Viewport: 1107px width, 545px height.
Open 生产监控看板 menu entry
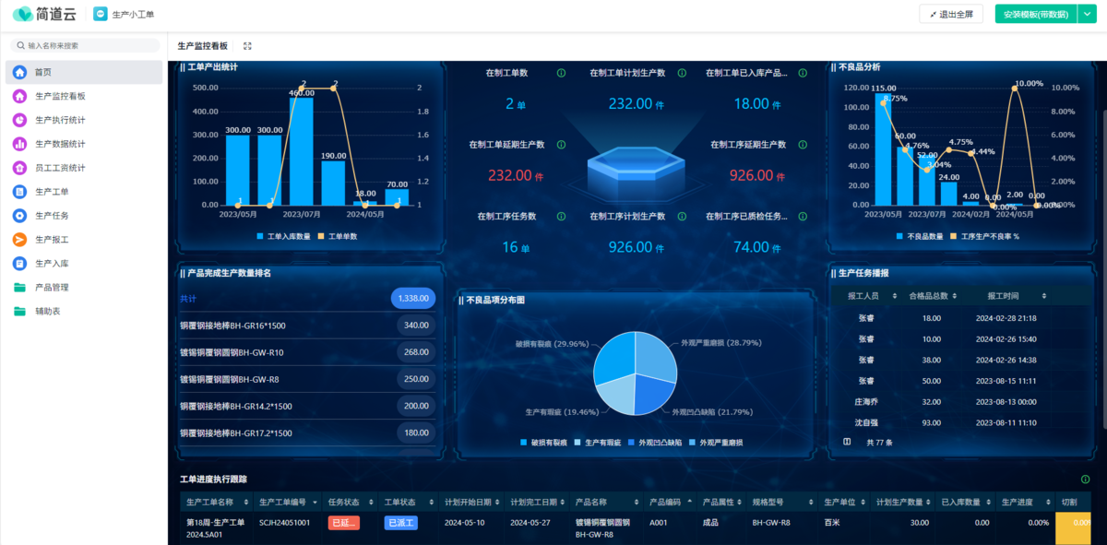tap(84, 96)
